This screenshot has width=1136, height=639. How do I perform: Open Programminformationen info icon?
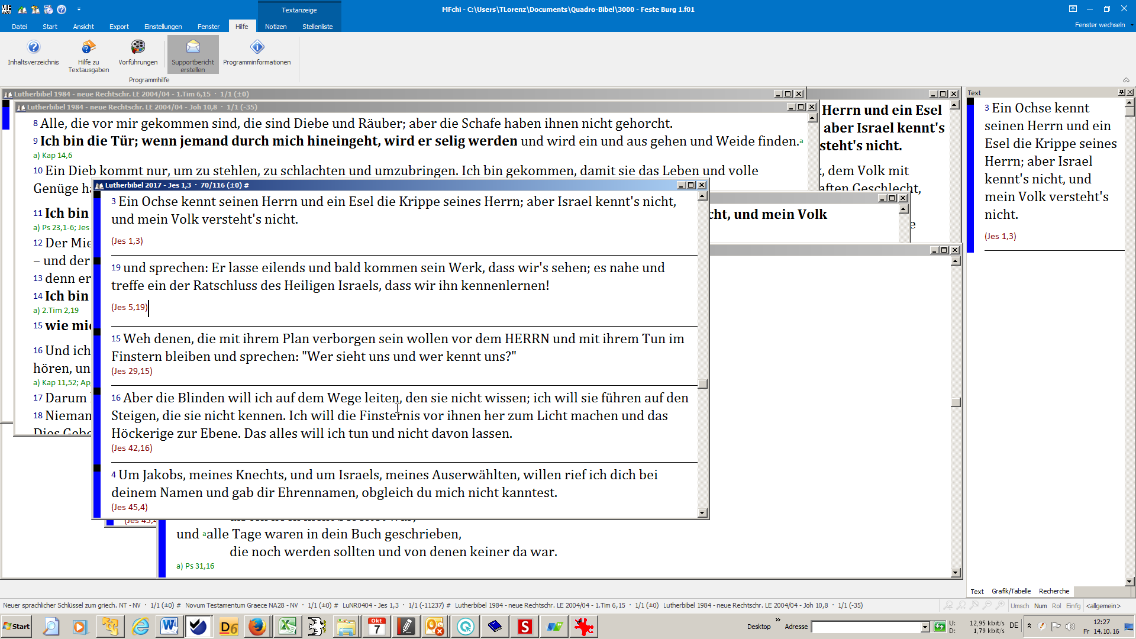[257, 47]
